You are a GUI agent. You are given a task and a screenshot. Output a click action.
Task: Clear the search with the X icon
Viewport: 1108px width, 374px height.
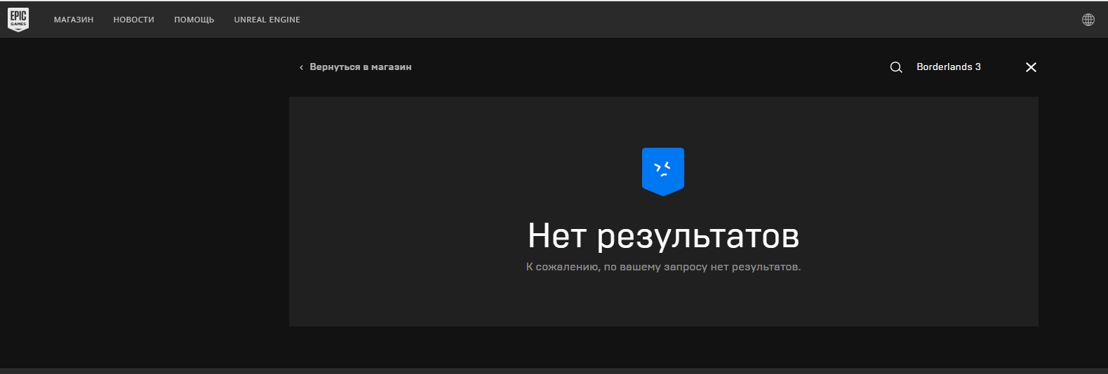[x=1031, y=67]
